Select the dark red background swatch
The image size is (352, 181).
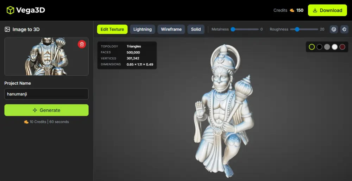[x=342, y=47]
